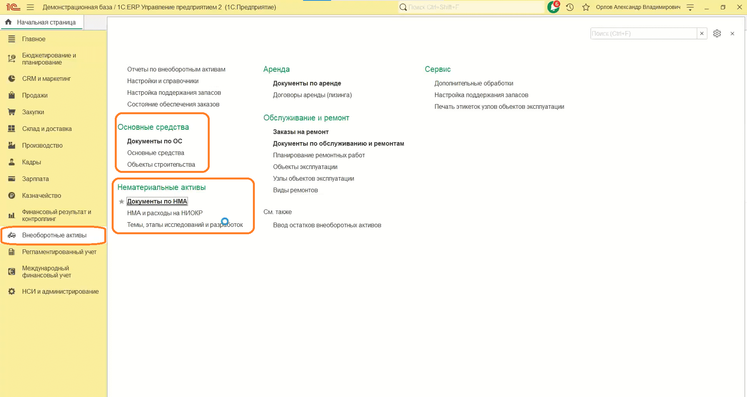Click the Бюджетирование и планирование icon
The image size is (747, 397).
(x=12, y=59)
